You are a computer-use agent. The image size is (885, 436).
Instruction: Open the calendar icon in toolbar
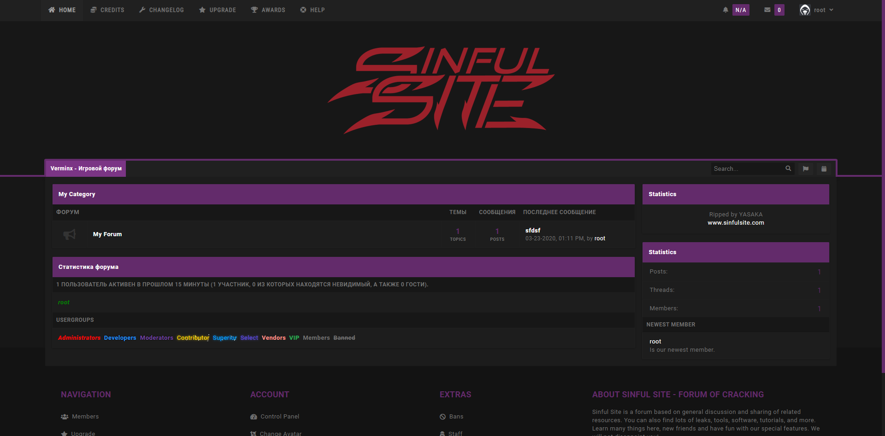pyautogui.click(x=824, y=169)
